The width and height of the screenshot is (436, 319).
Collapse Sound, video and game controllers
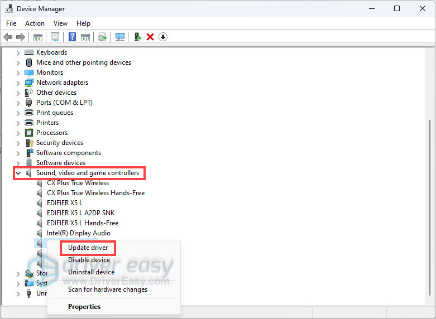click(x=18, y=173)
